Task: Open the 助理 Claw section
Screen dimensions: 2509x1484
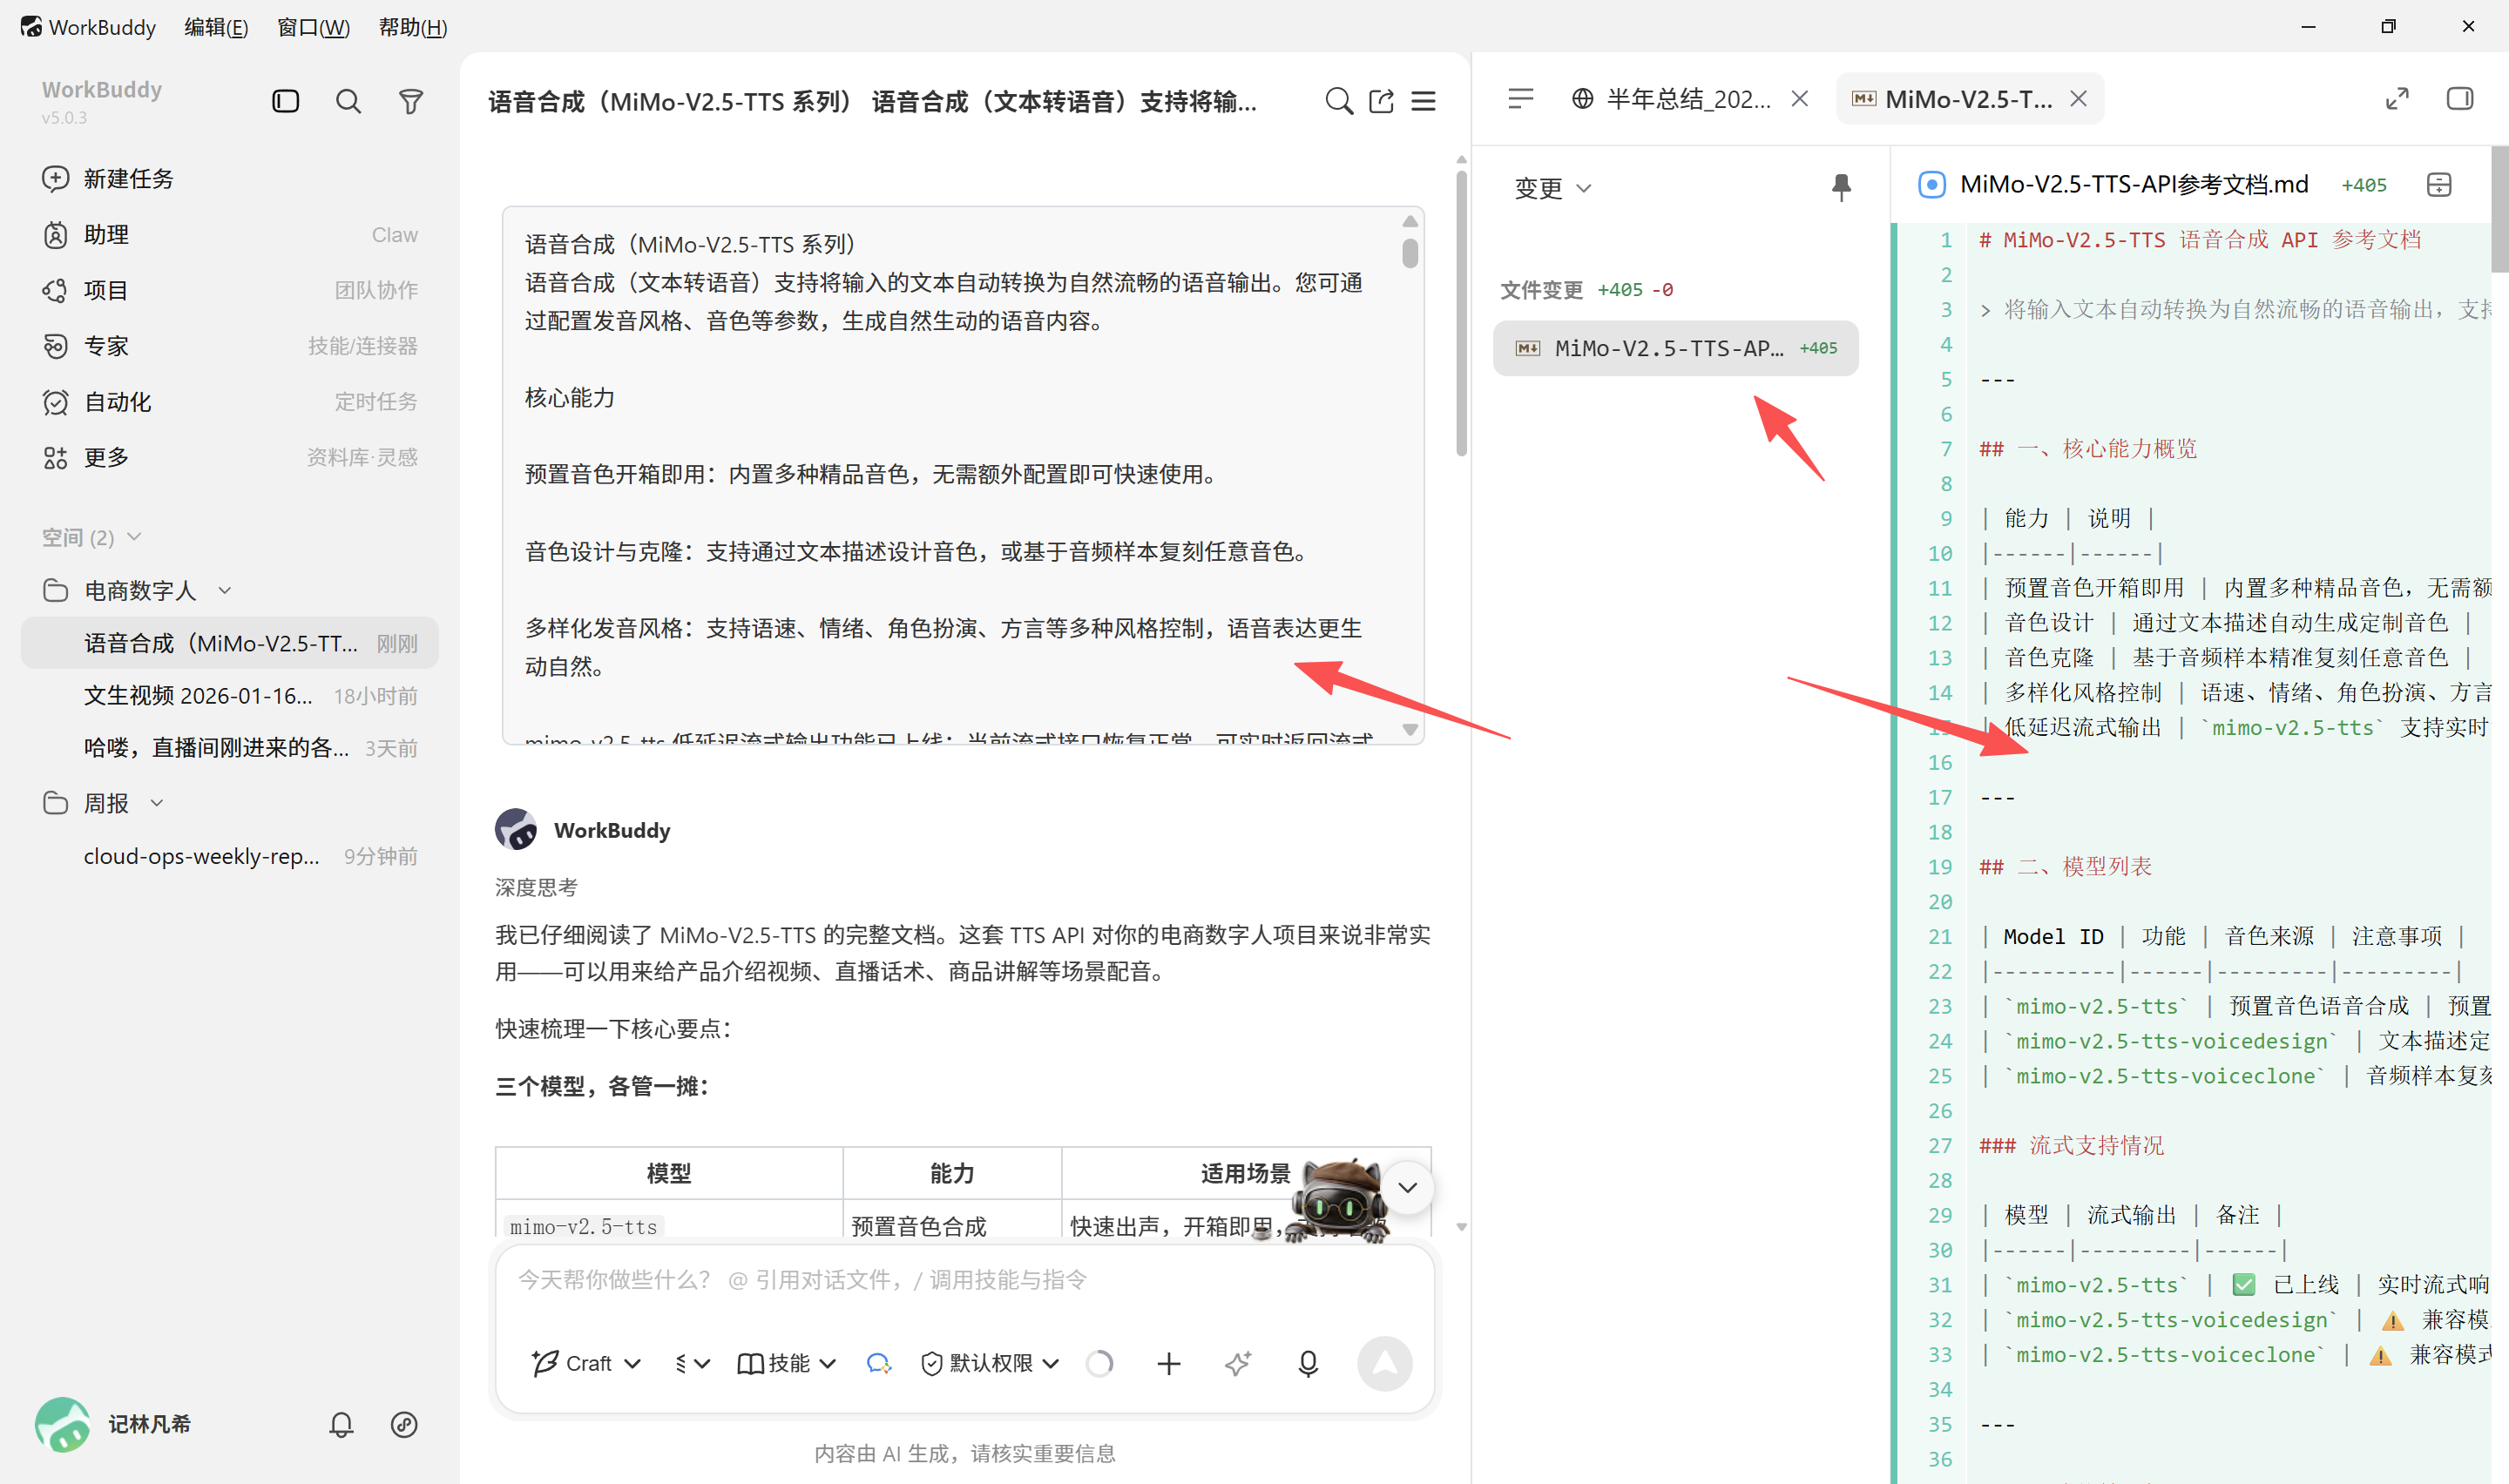Action: (x=230, y=235)
